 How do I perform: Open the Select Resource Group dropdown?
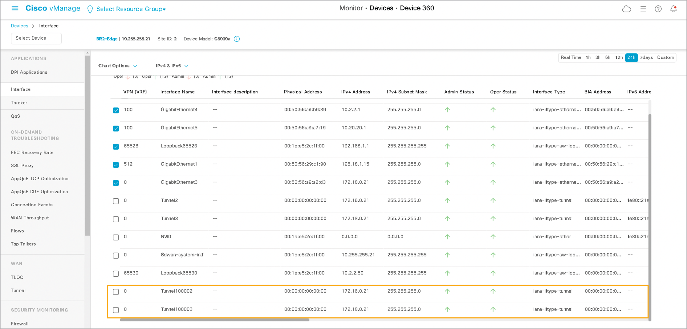pos(131,9)
